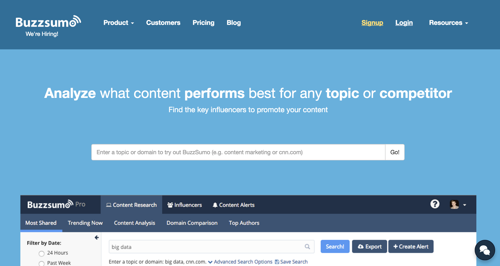The width and height of the screenshot is (500, 266).
Task: Click the Save Search disk icon
Action: click(x=277, y=262)
